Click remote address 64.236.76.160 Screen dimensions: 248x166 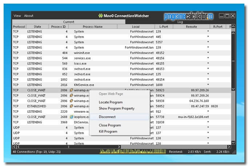click(199, 101)
